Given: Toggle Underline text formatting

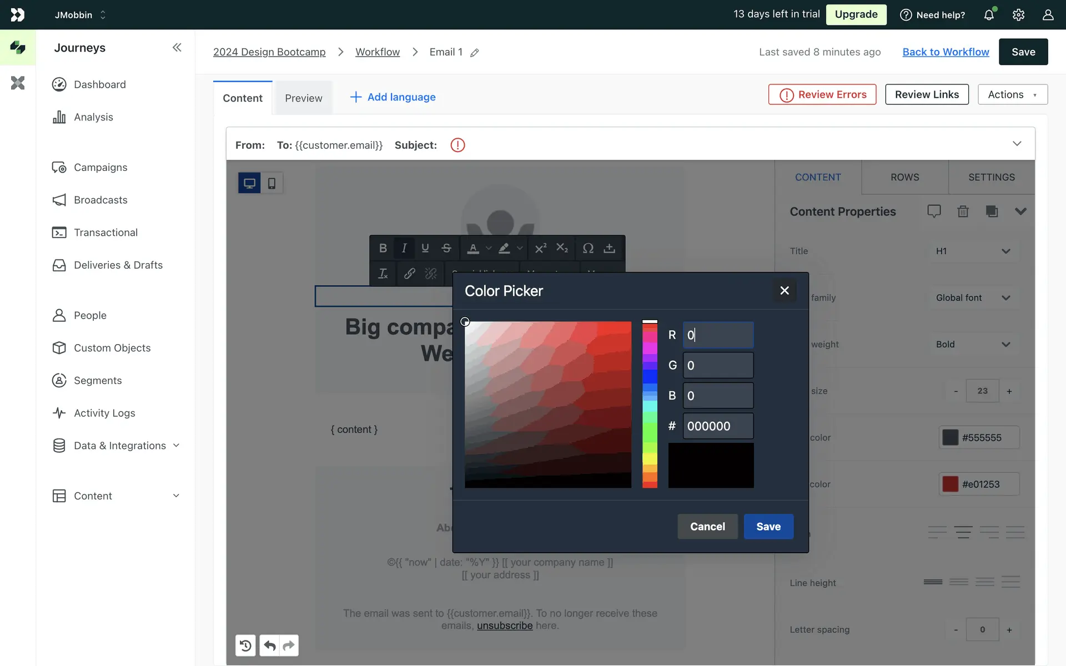Looking at the screenshot, I should (425, 248).
